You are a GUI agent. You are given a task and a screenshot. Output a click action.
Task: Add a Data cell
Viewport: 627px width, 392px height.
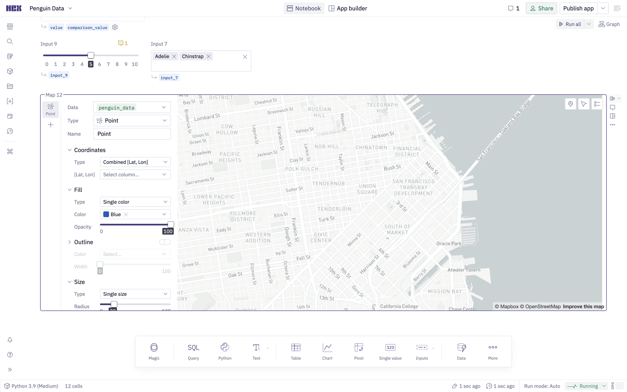461,351
